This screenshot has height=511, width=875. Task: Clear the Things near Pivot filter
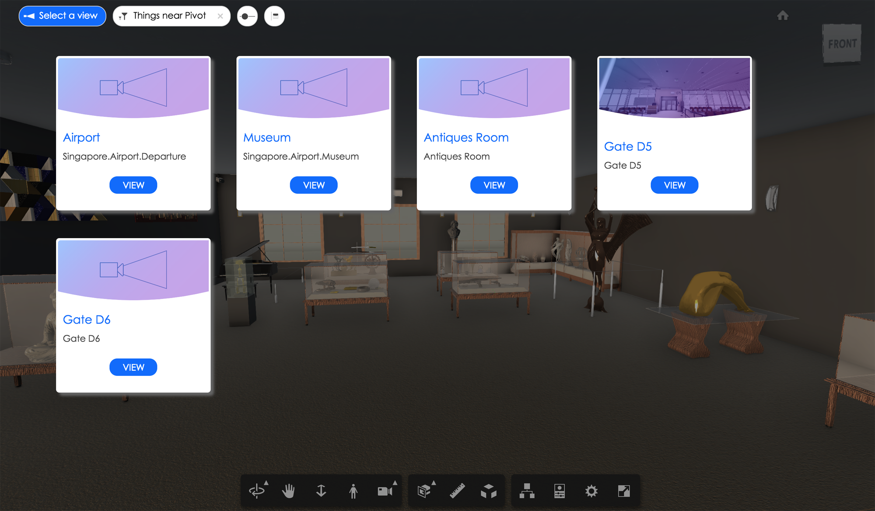point(220,16)
